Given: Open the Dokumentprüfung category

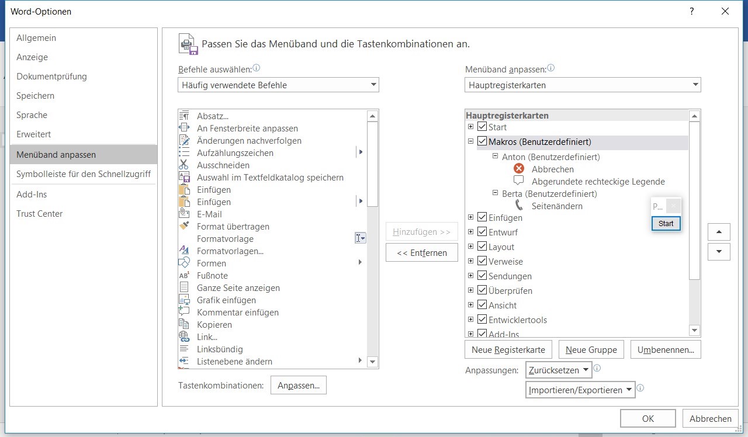Looking at the screenshot, I should click(84, 76).
